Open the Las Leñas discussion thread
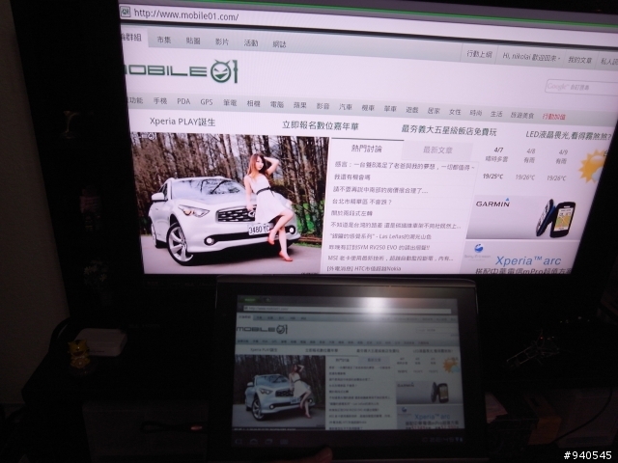 [x=380, y=236]
